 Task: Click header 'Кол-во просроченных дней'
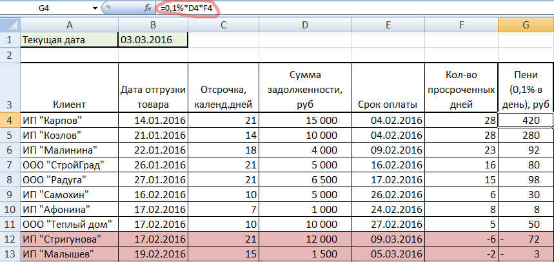coord(461,87)
